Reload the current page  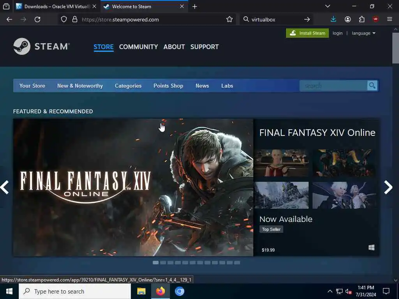[x=37, y=19]
